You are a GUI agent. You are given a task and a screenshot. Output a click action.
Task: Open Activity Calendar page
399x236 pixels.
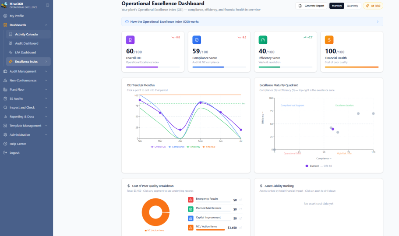tap(28, 34)
